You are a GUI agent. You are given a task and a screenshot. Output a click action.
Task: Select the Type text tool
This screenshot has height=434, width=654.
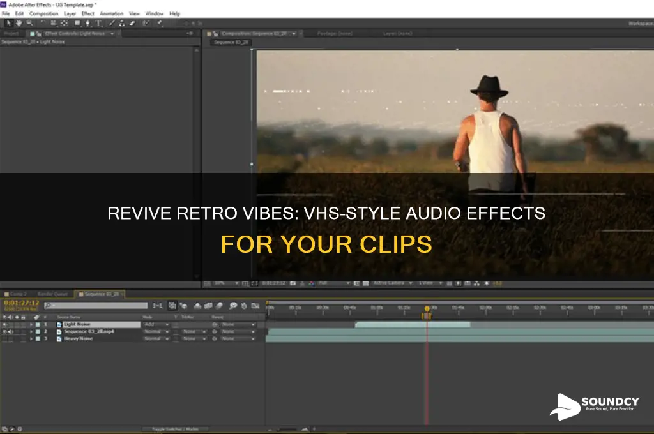point(98,24)
